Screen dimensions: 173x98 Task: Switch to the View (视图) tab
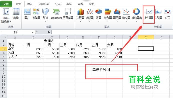[92, 4]
